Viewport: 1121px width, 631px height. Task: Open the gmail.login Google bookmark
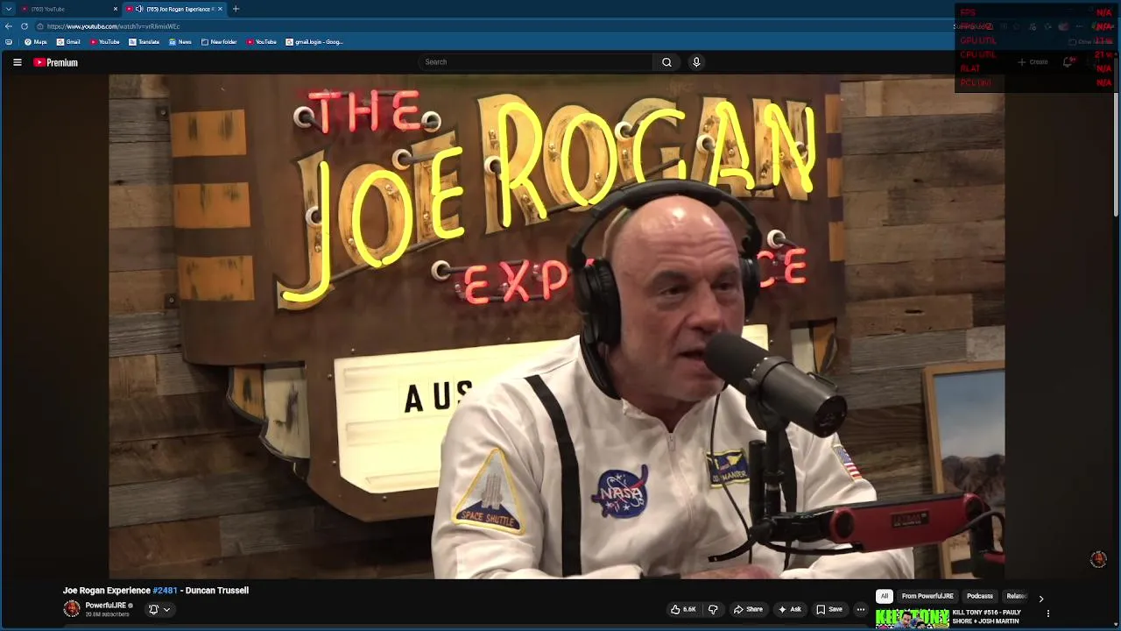click(314, 42)
